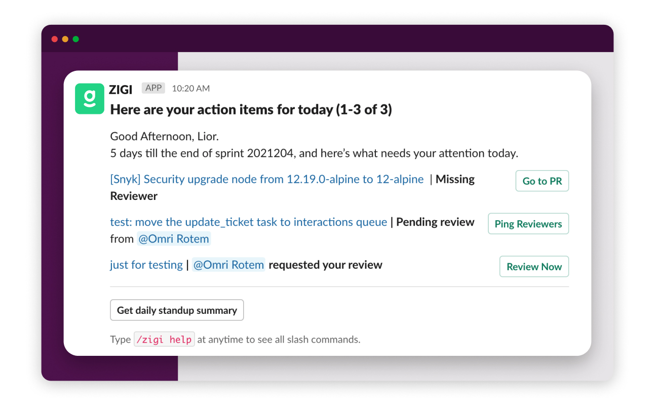Click the green Zigi app avatar icon
The width and height of the screenshot is (657, 411).
coord(90,98)
